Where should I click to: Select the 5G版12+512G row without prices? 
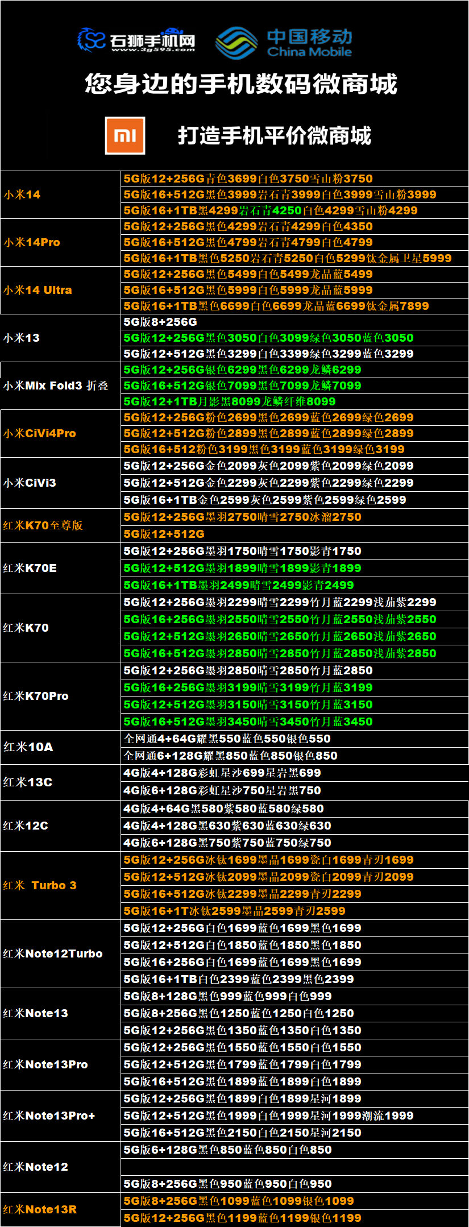(x=295, y=534)
